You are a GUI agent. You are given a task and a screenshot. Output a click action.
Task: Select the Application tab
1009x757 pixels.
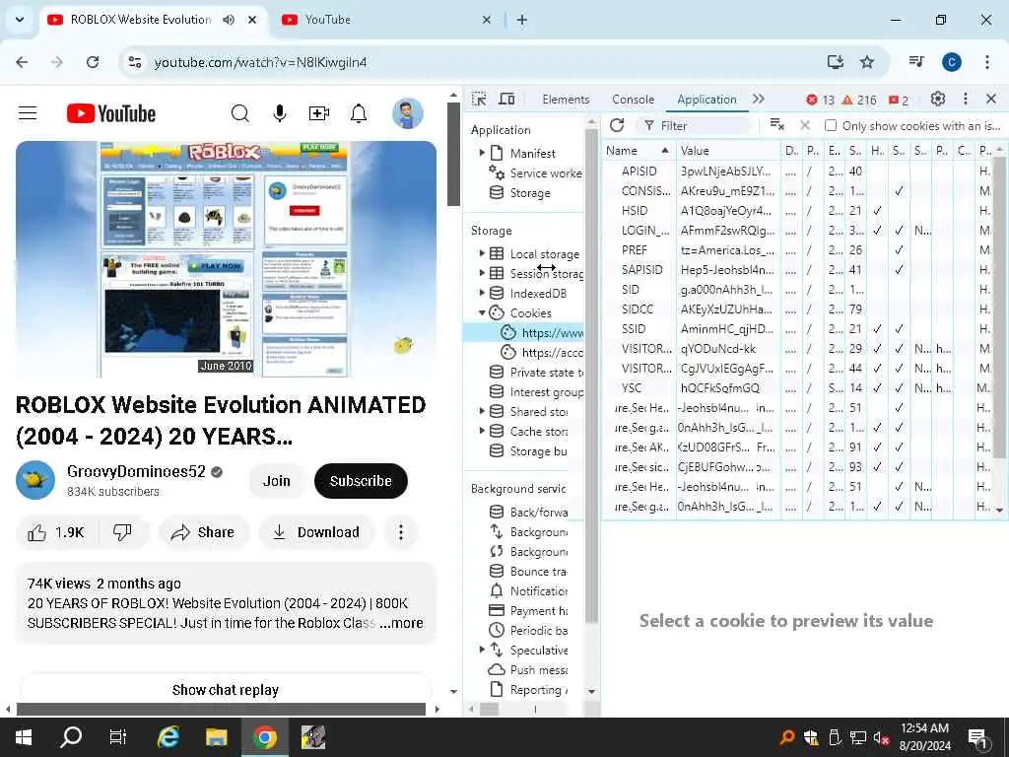(x=706, y=100)
